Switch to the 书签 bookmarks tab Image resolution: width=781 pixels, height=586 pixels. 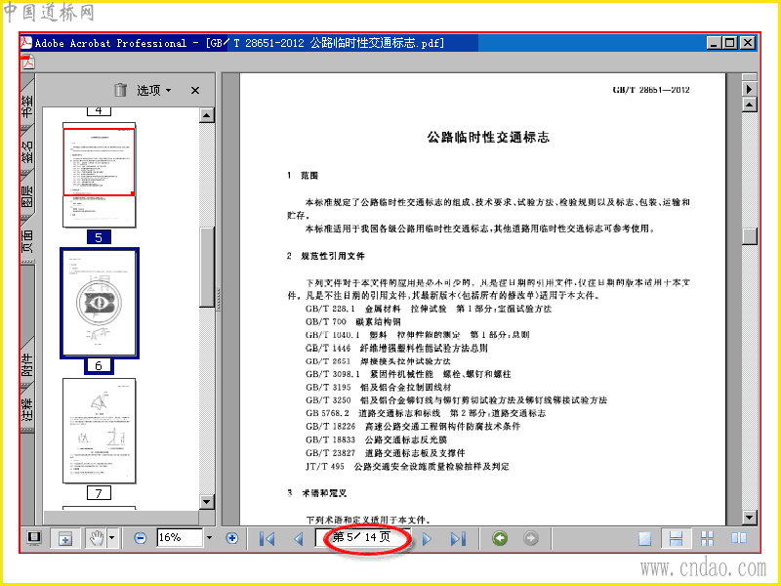27,105
